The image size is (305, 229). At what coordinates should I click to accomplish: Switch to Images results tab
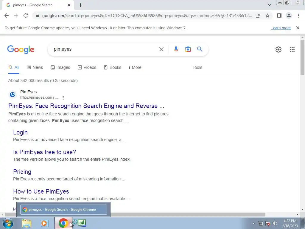pyautogui.click(x=60, y=67)
